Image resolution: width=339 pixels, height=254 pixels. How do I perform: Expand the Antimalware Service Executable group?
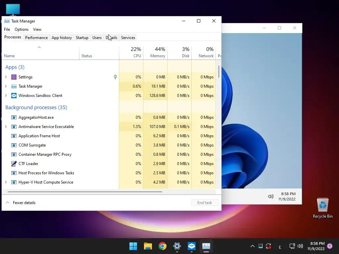tap(6, 127)
